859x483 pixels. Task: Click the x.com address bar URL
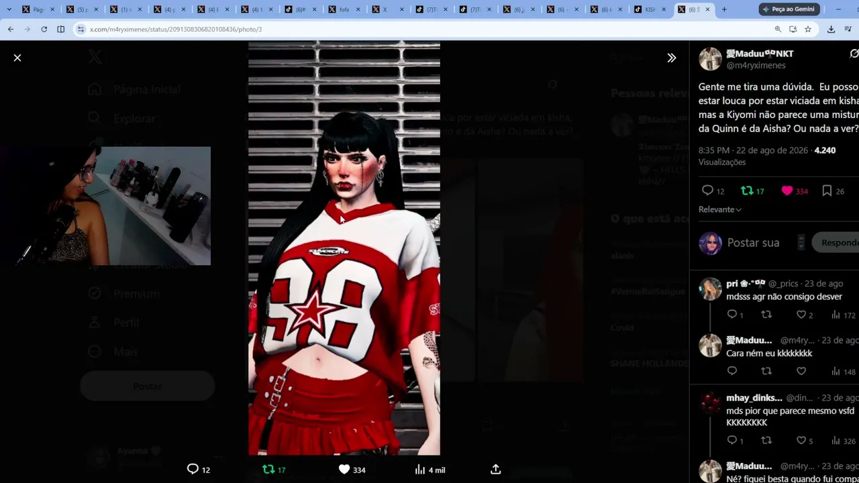click(176, 29)
